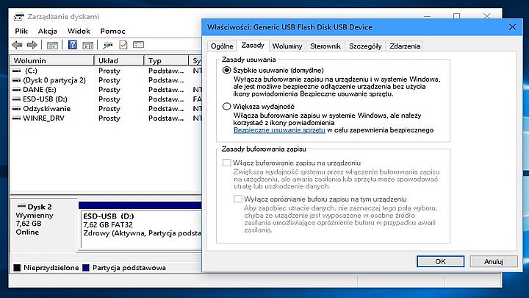Click black Nieprzydzielone legend swatch

click(x=17, y=268)
